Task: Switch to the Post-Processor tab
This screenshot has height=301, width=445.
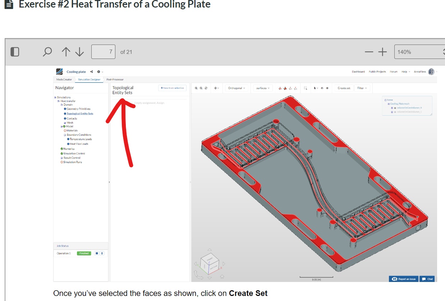Action: click(115, 79)
